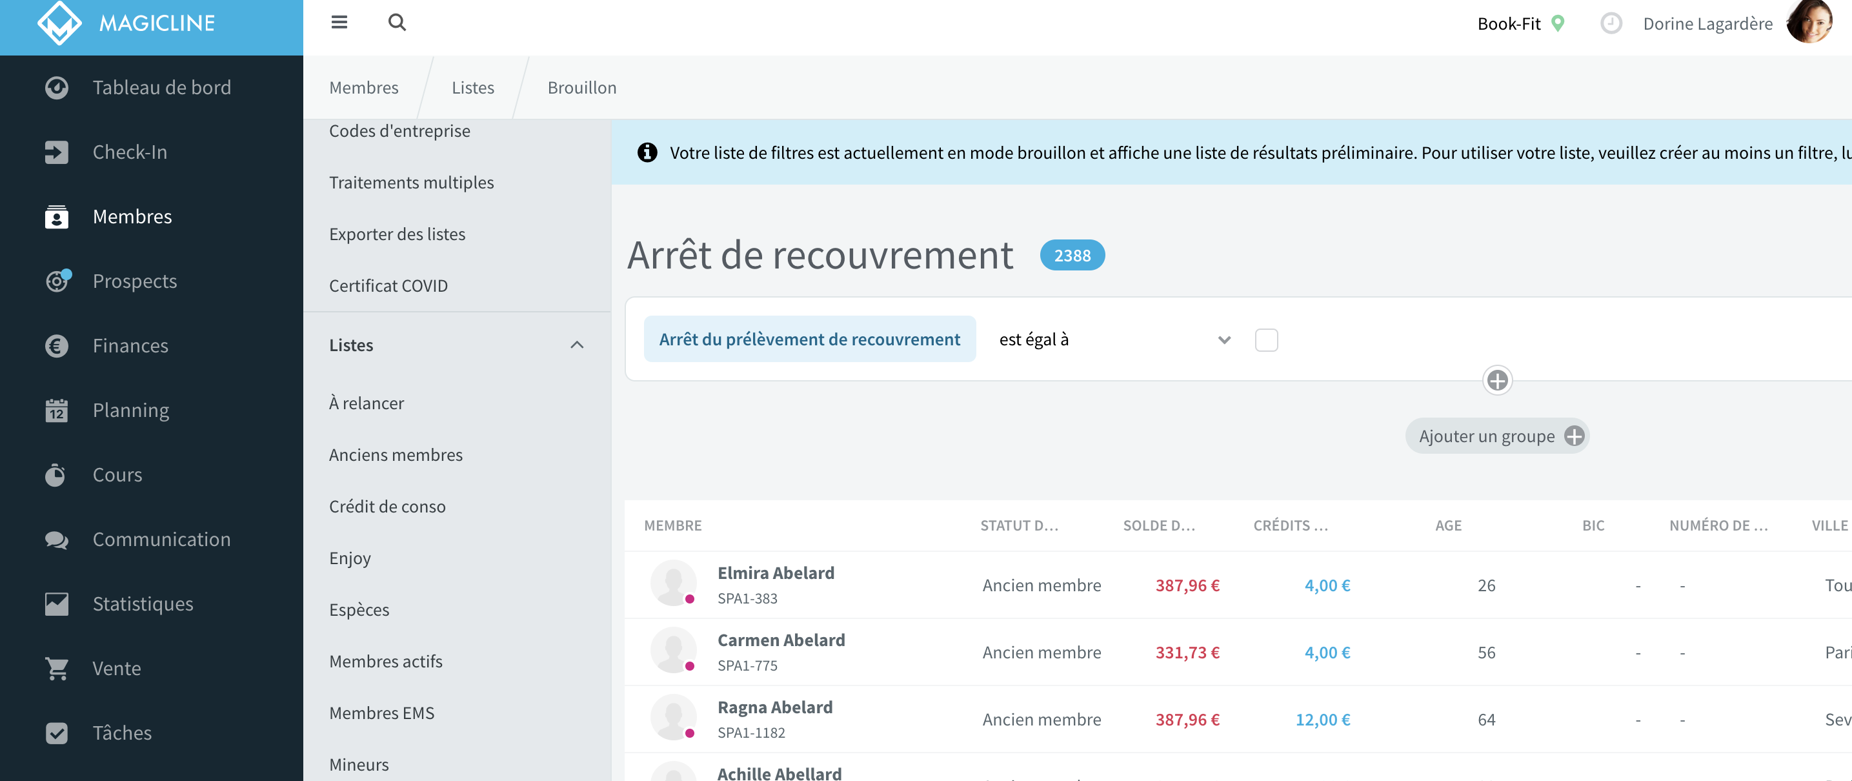1852x781 pixels.
Task: Open the Tableau de bord menu item
Action: click(152, 88)
